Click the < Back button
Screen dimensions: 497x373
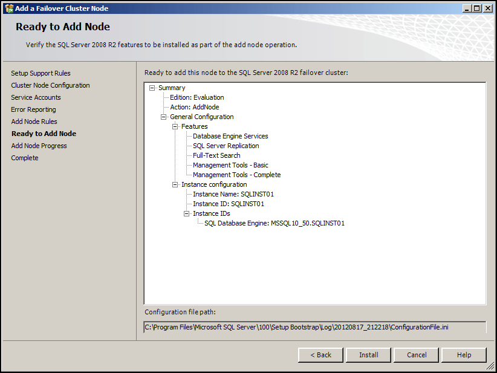[x=320, y=355]
